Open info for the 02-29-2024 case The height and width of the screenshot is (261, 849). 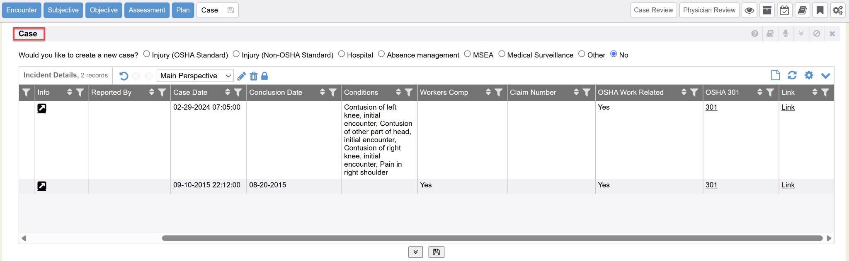coord(42,108)
